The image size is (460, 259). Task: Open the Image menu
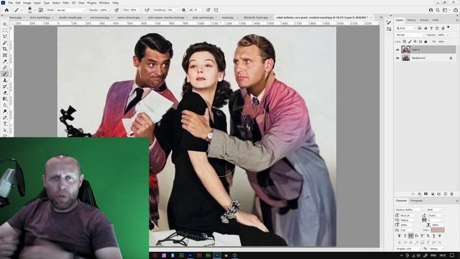[27, 3]
